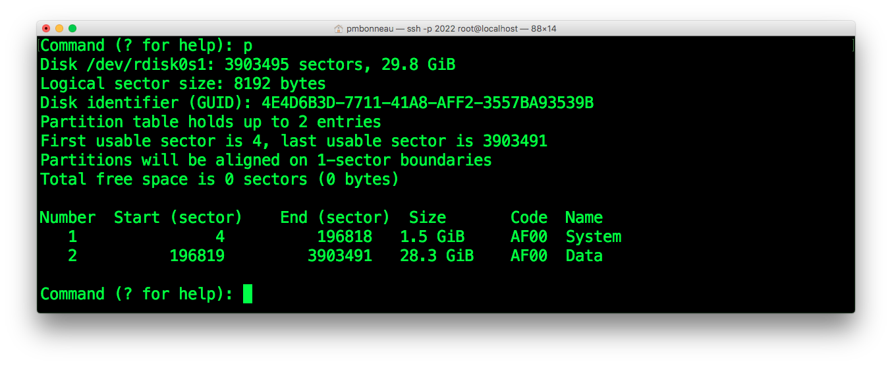
Task: Click the AF00 code of partition 2
Action: coord(528,256)
